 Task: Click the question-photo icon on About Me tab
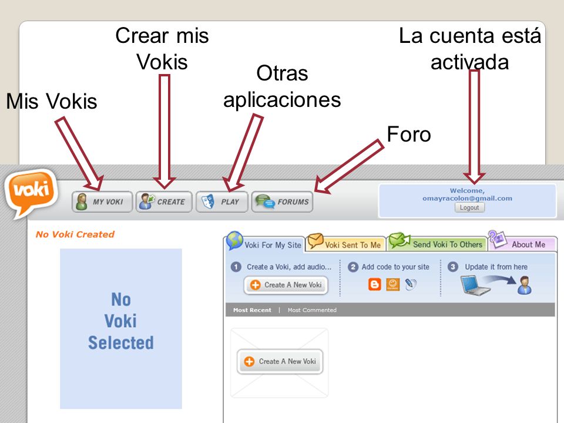(x=498, y=239)
